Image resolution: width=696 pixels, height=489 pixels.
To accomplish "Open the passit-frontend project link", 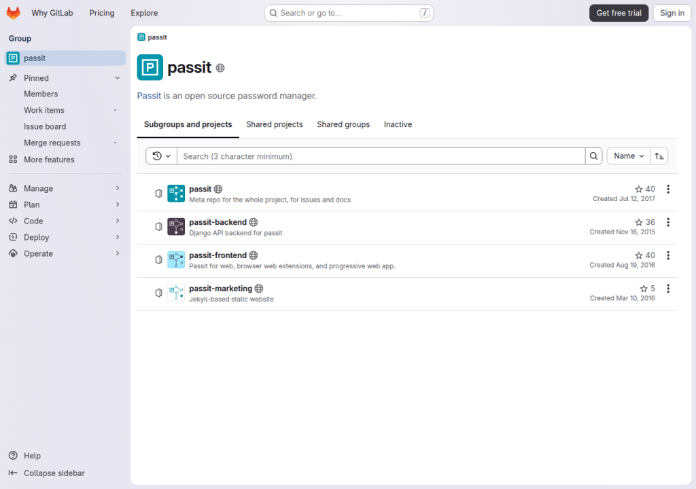I will pos(217,255).
